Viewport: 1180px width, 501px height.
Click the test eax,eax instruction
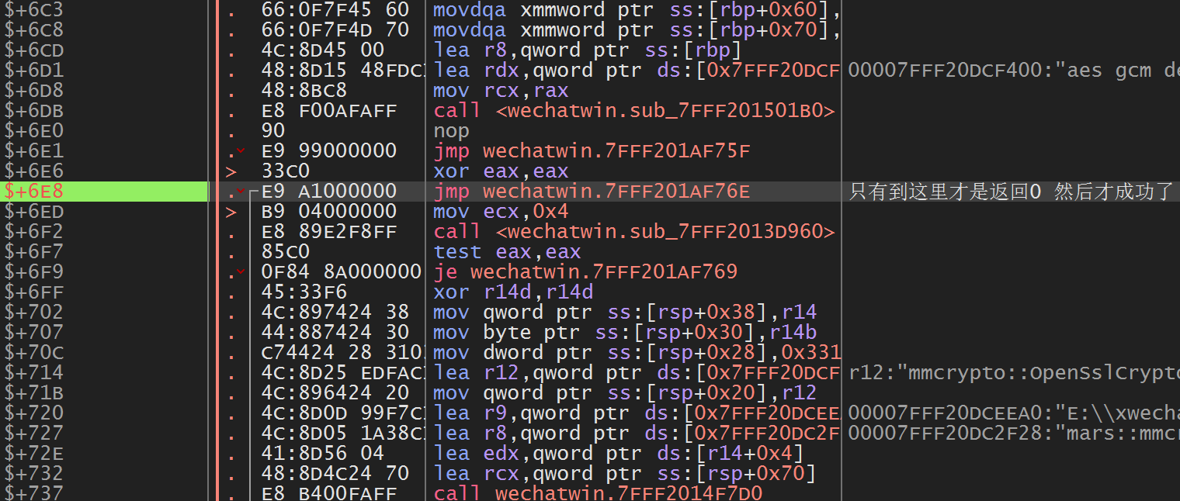(x=506, y=252)
